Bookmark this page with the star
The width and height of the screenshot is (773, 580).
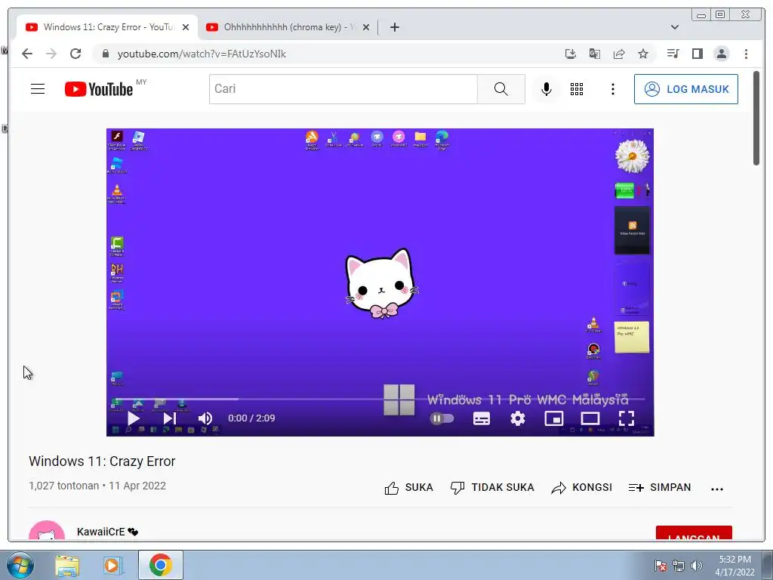click(x=643, y=54)
